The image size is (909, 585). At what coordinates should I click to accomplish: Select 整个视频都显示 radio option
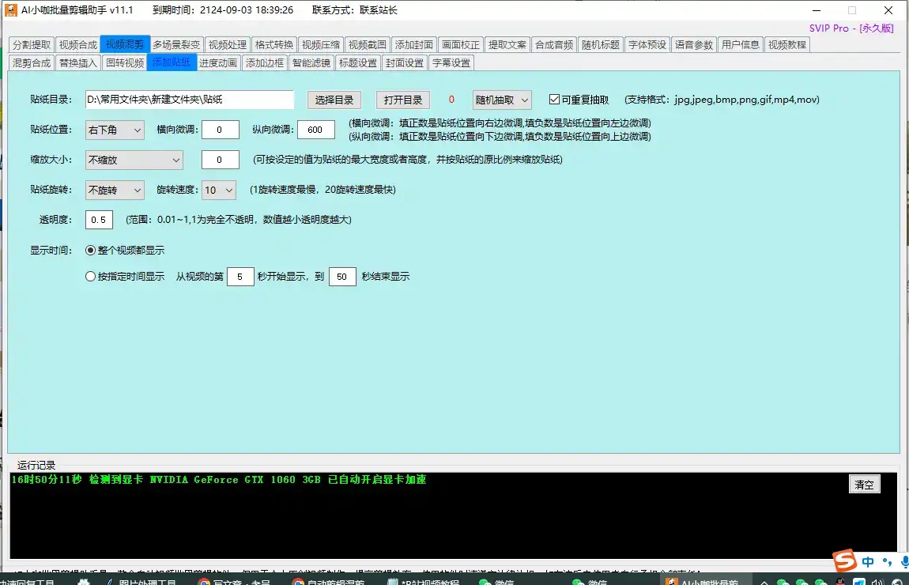point(90,250)
